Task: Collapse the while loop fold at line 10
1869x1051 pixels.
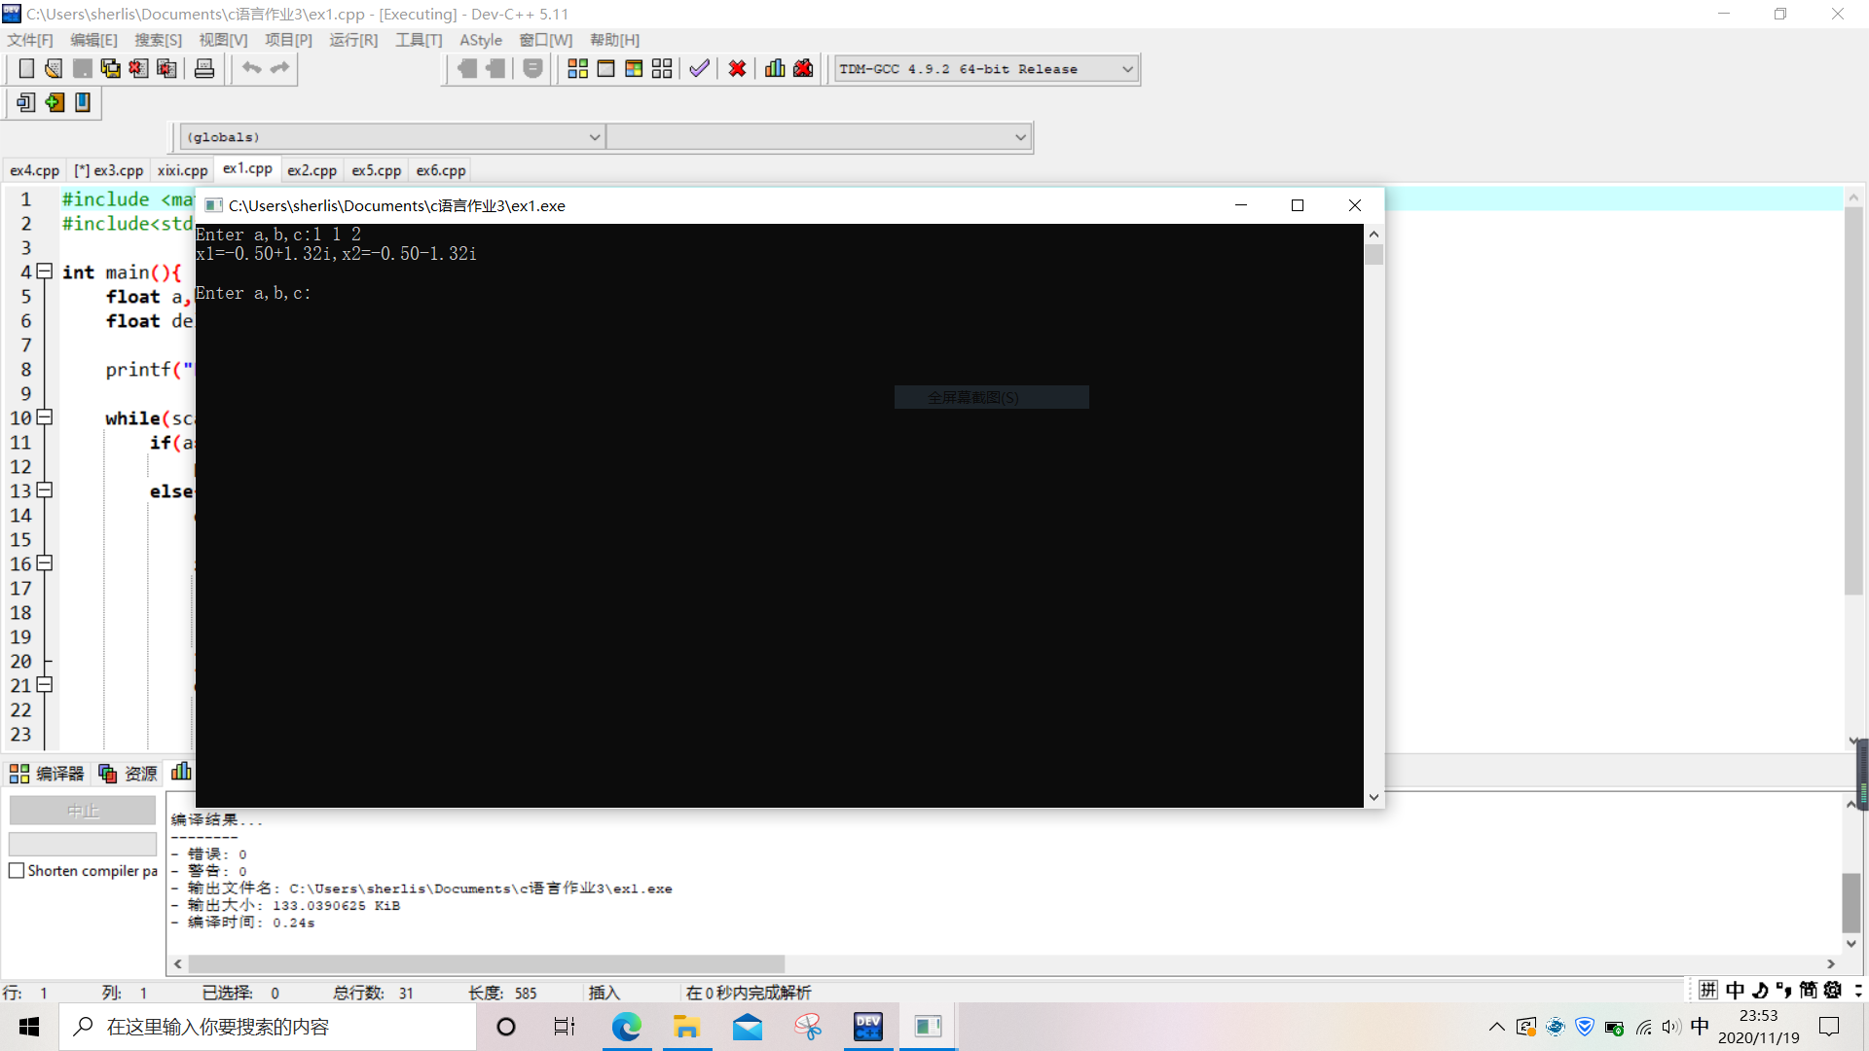Action: 44,417
